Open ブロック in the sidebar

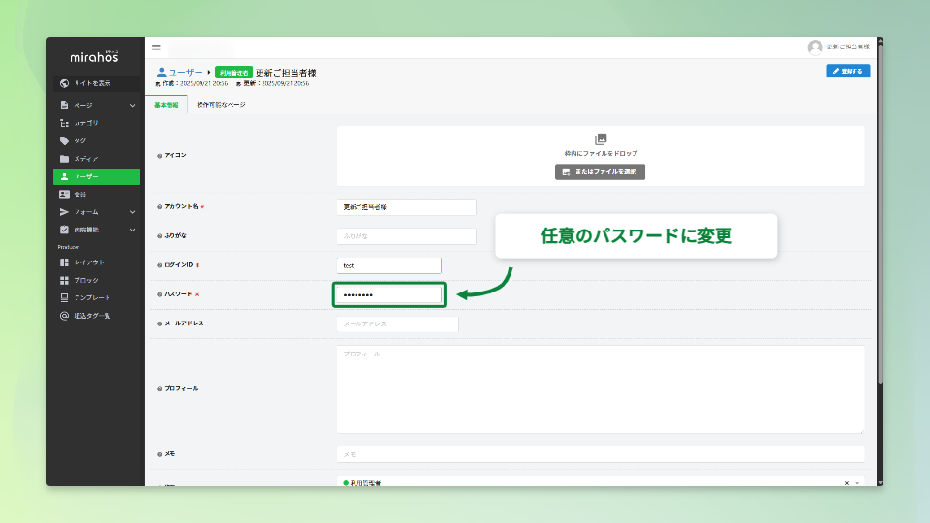click(x=85, y=280)
